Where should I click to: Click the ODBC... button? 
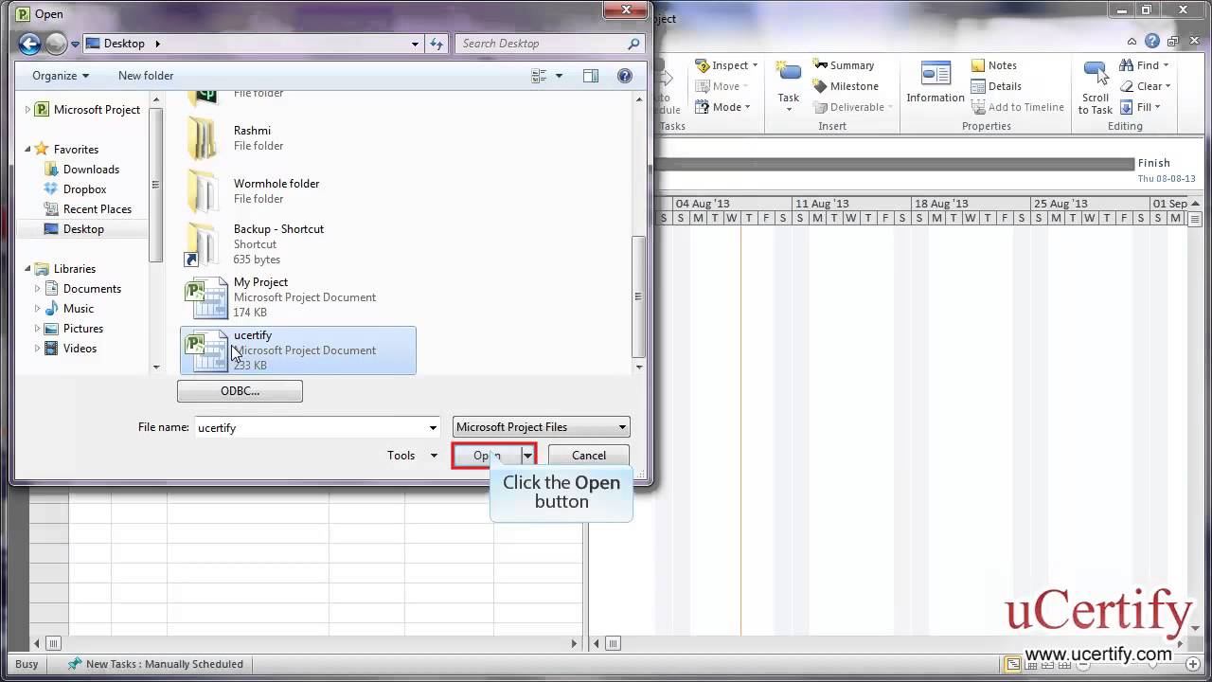coord(240,391)
